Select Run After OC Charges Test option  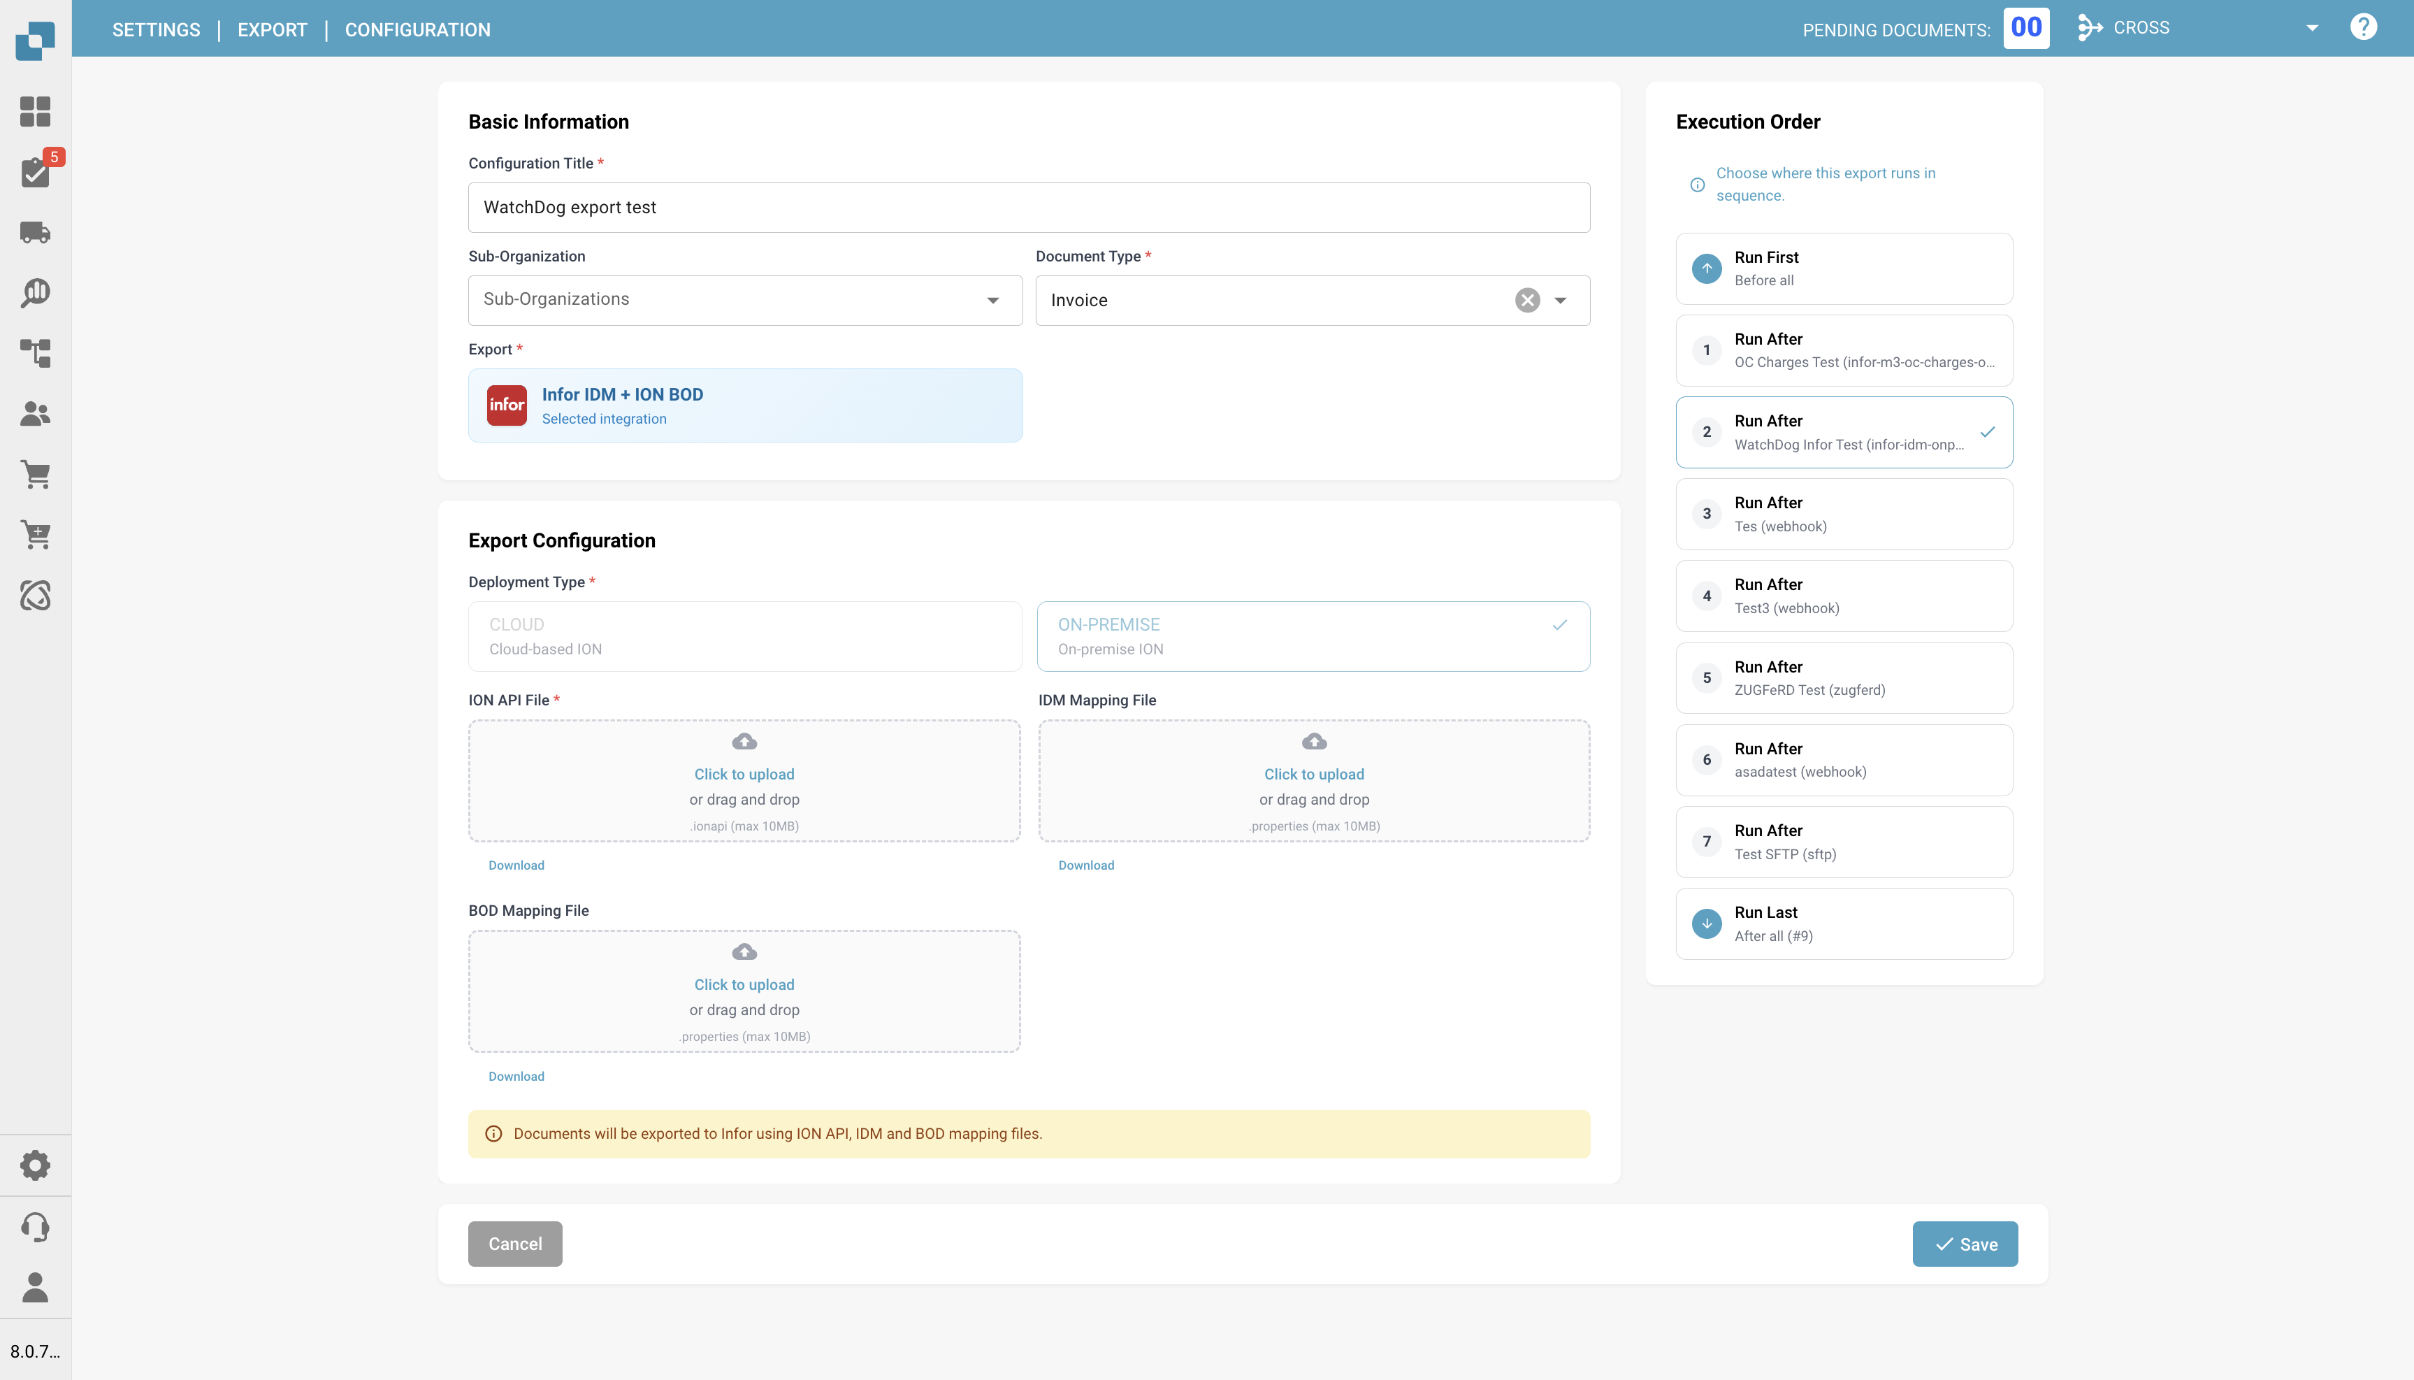pos(1844,351)
